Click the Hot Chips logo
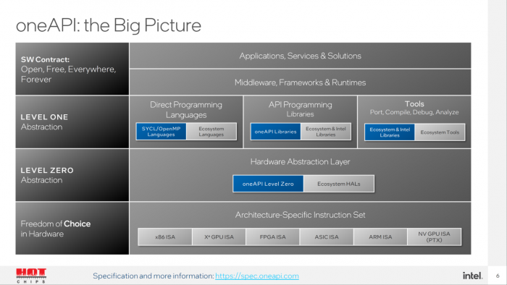507x285 pixels. (31, 276)
